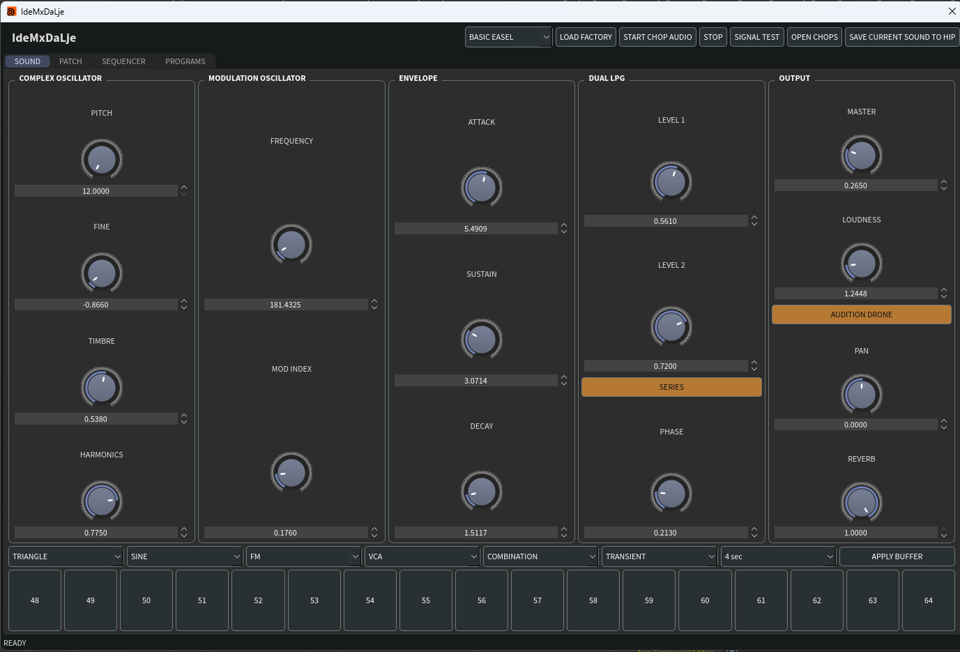Click the FINE value field showing -0.8660

[96, 305]
